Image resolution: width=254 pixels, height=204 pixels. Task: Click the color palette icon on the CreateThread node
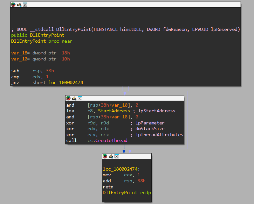pos(68,98)
